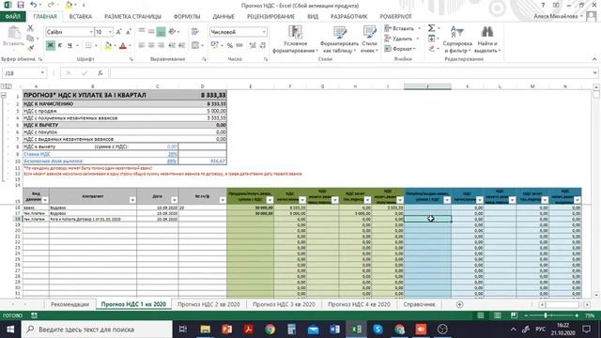Save workbook via quick access toolbar
The height and width of the screenshot is (338, 601).
point(21,5)
